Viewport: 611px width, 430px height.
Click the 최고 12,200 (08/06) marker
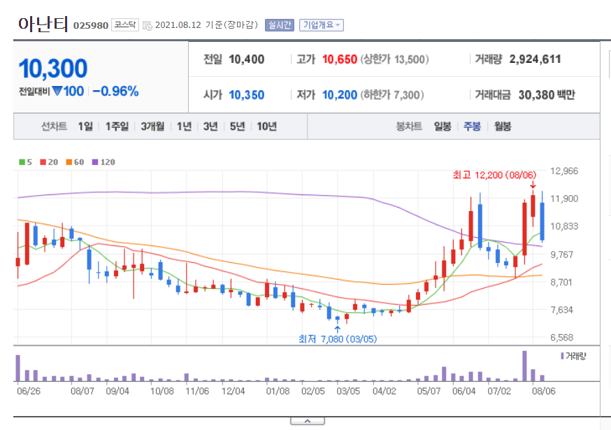494,175
